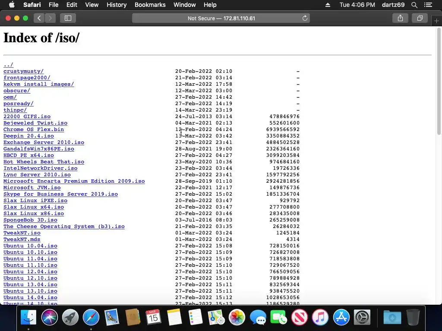
Task: Open Notification Center list icon
Action: click(428, 5)
